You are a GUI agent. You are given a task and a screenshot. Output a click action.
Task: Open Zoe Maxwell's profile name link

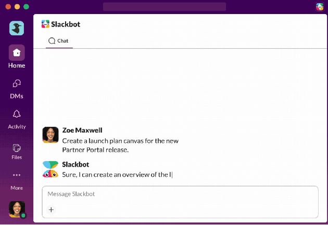[81, 130]
